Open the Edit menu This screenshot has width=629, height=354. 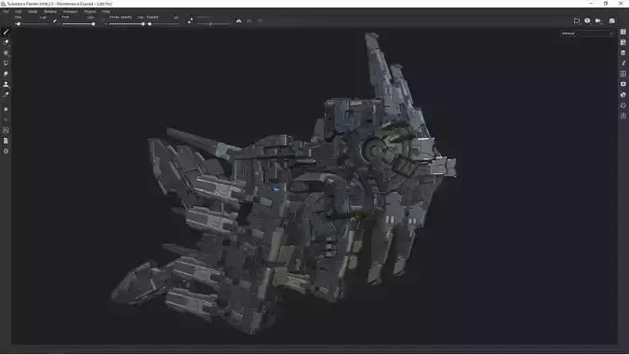point(19,12)
